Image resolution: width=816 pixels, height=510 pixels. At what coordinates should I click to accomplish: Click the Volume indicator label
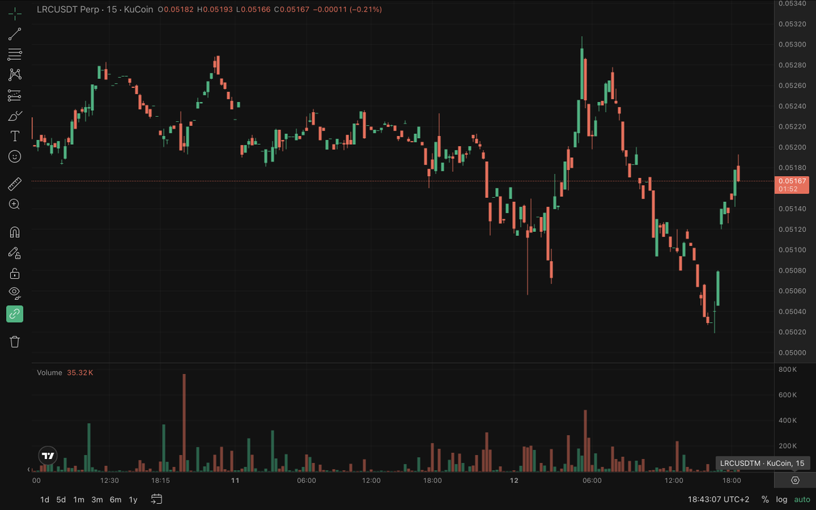(x=50, y=373)
